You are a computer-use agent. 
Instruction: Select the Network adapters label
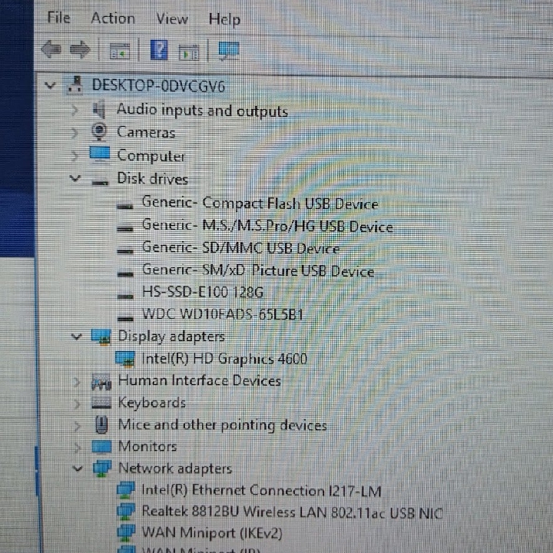coord(175,469)
